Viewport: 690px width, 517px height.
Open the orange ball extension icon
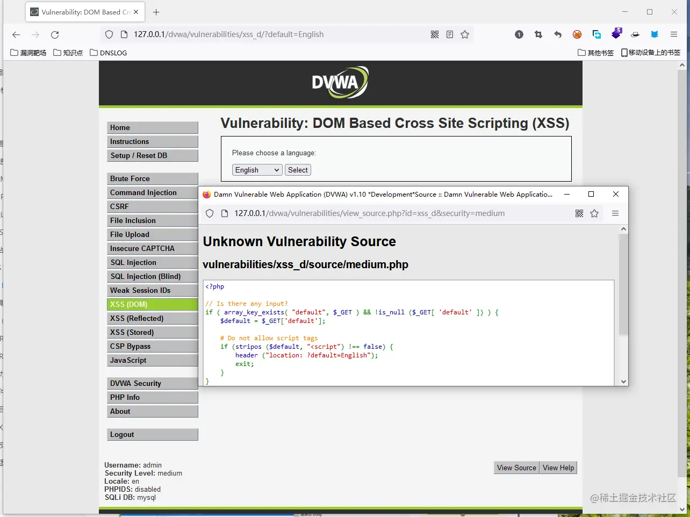[x=577, y=34]
